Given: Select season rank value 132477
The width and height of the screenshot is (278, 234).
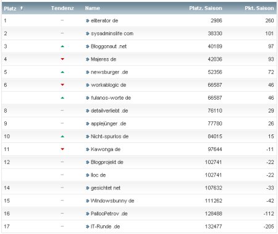Looking at the screenshot, I should [x=213, y=227].
